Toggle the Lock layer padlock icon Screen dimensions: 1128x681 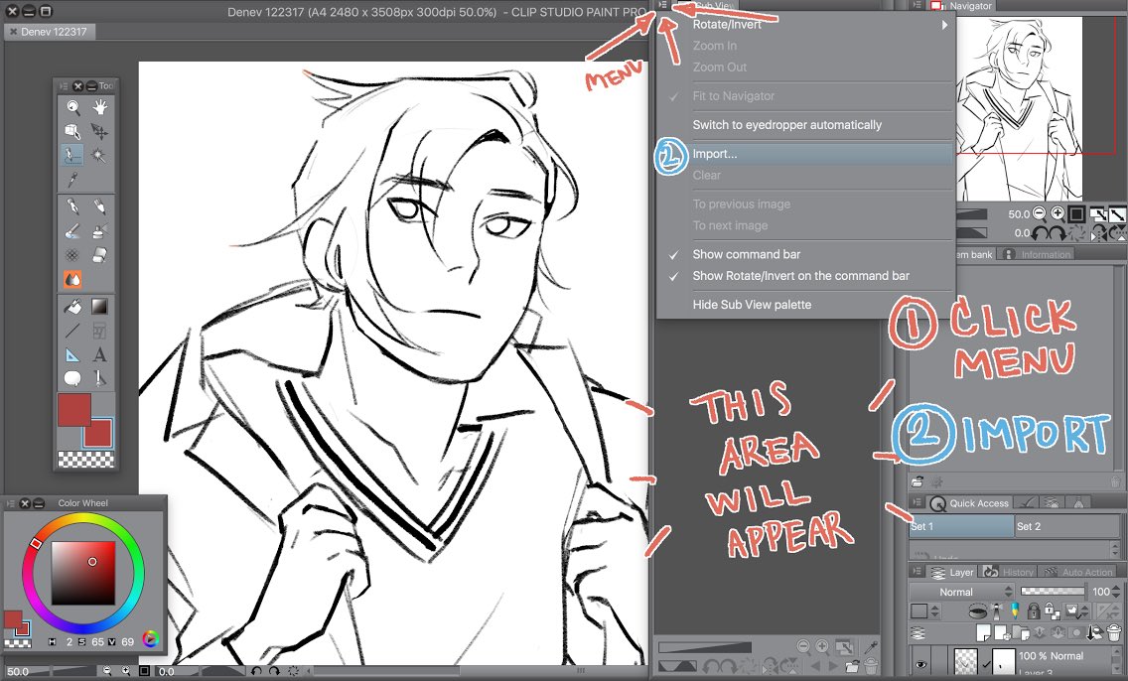click(x=1034, y=612)
